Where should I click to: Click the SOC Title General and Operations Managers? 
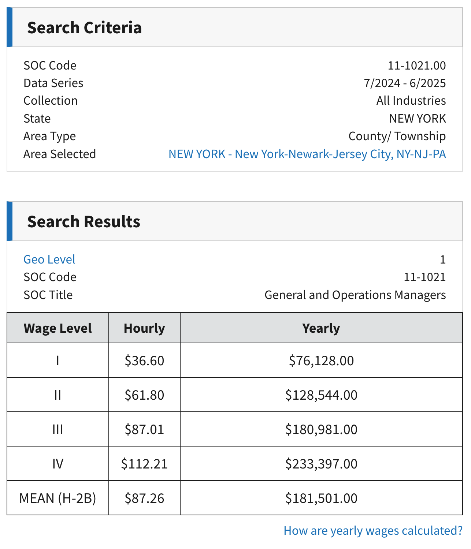pos(355,295)
